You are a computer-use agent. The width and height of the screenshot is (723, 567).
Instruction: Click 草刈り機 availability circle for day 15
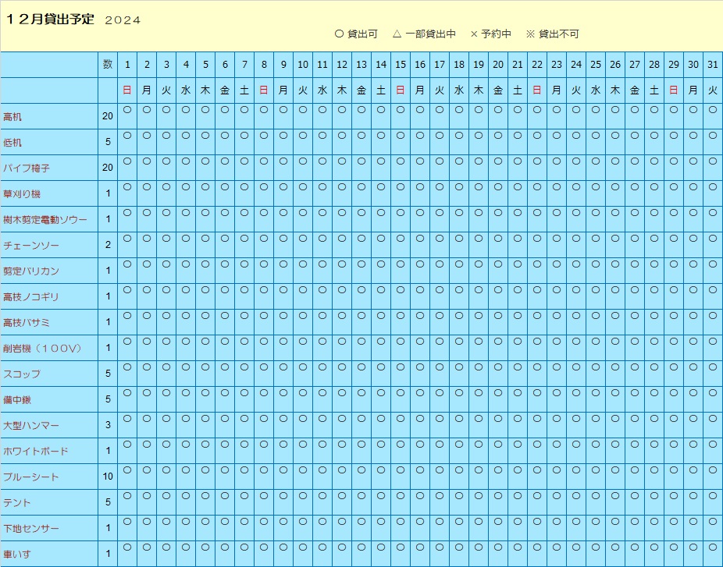click(x=401, y=187)
